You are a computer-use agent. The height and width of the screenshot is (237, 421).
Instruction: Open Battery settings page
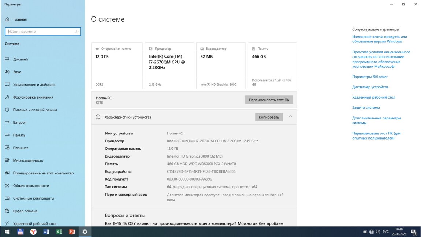click(20, 122)
